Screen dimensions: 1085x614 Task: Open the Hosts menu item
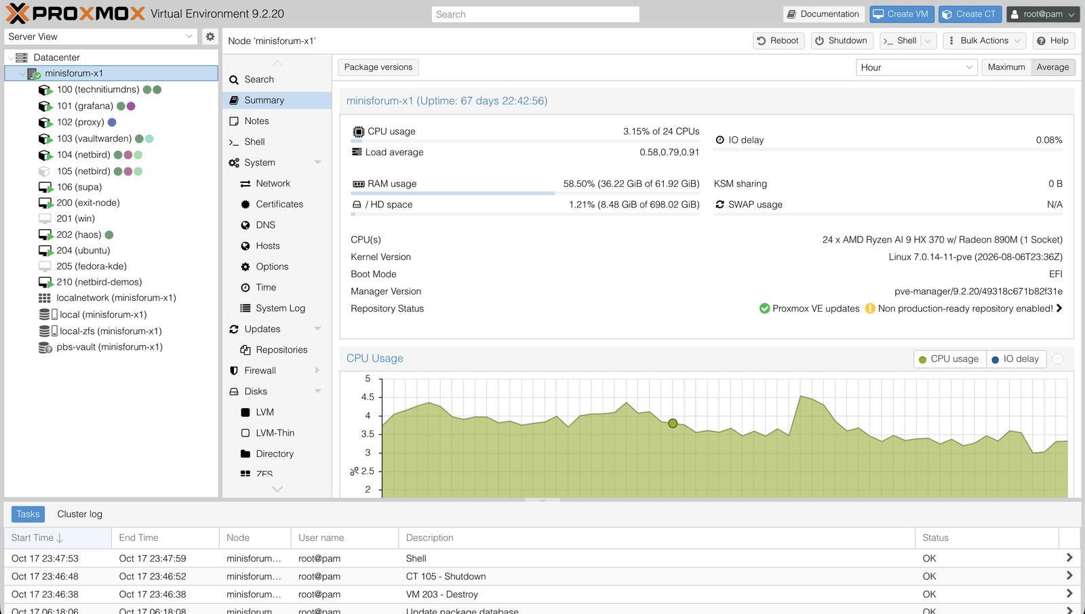coord(277,246)
